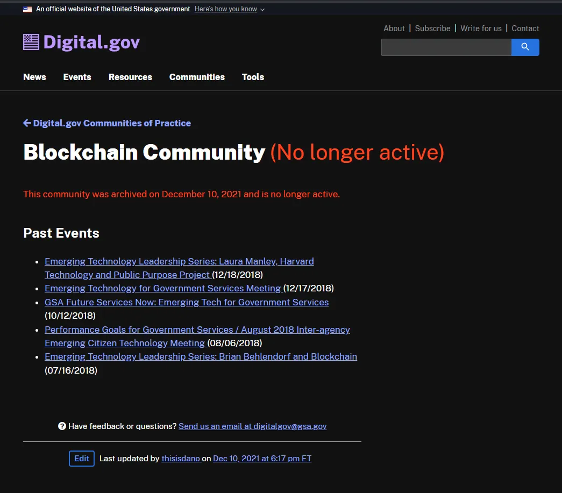Go back to Digital.gov Communities of Practice
Viewport: 562px width, 493px height.
107,123
